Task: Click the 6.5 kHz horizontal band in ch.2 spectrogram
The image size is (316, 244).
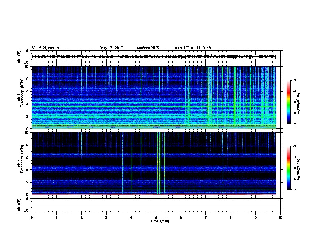Action: pos(154,154)
